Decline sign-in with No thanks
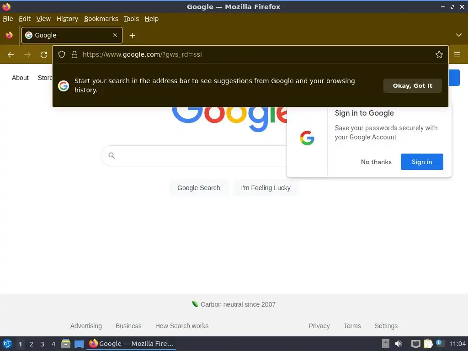This screenshot has height=351, width=468. pos(376,162)
